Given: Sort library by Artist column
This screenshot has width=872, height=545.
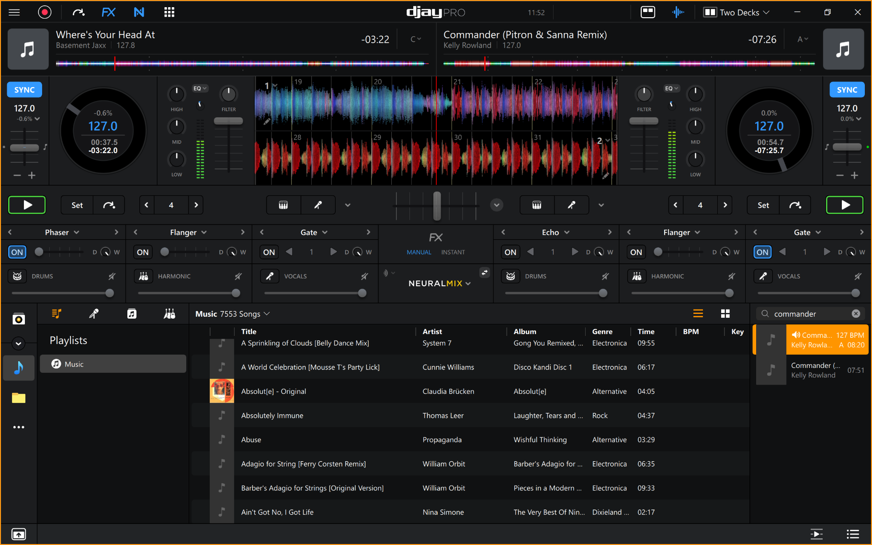Looking at the screenshot, I should (x=432, y=332).
